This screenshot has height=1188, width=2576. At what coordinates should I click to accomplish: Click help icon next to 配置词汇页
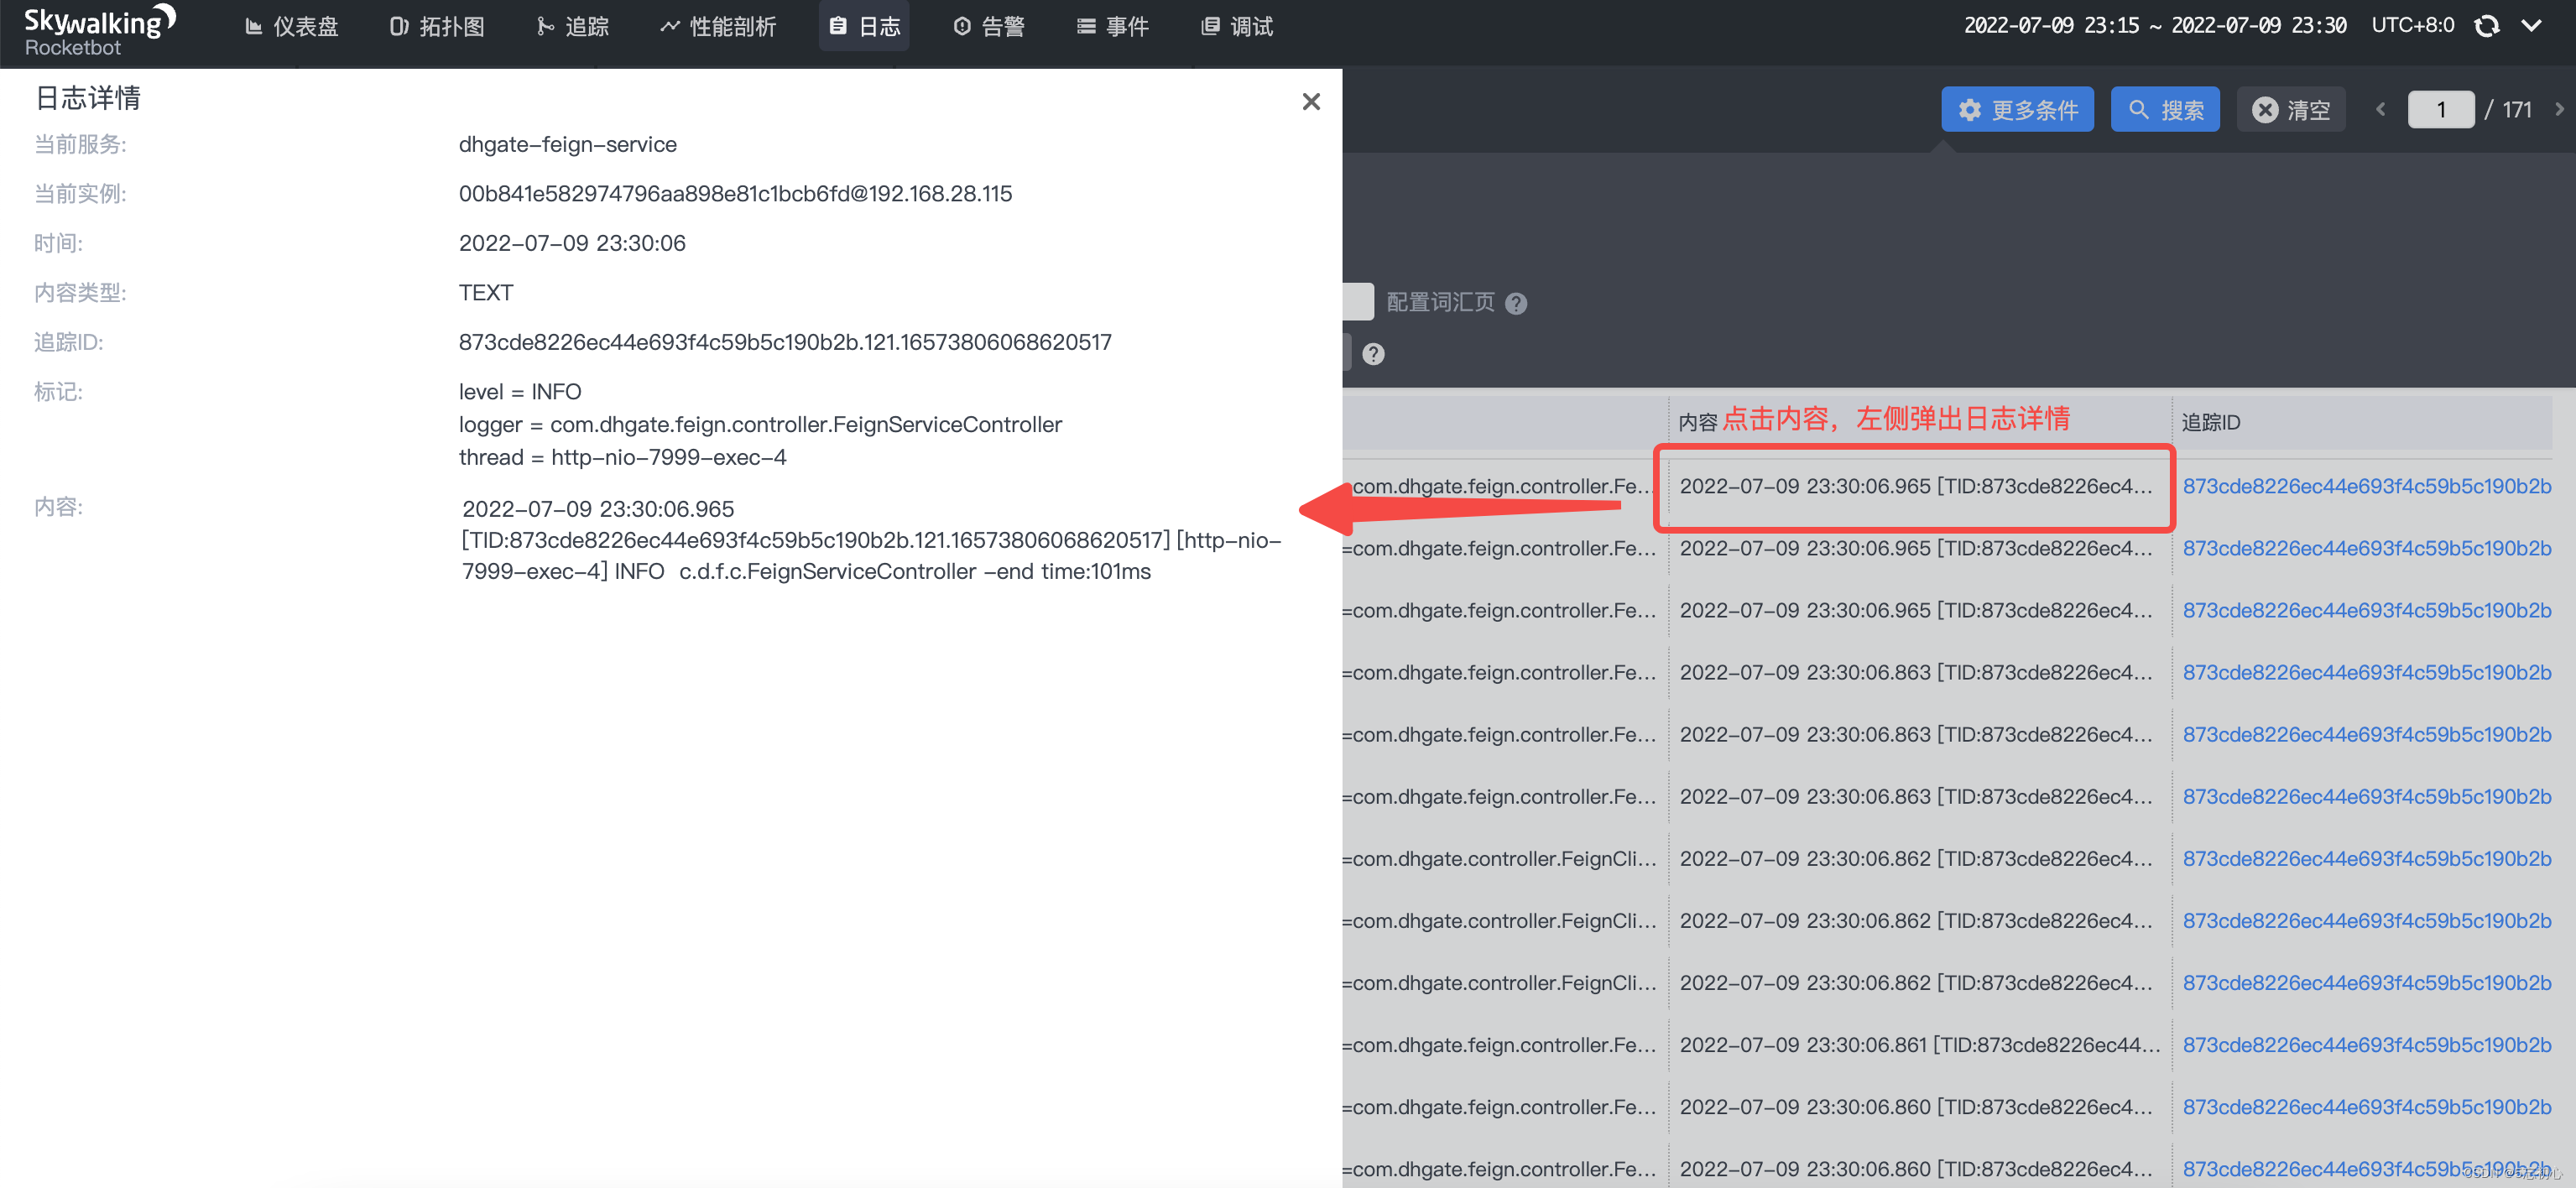pyautogui.click(x=1516, y=303)
